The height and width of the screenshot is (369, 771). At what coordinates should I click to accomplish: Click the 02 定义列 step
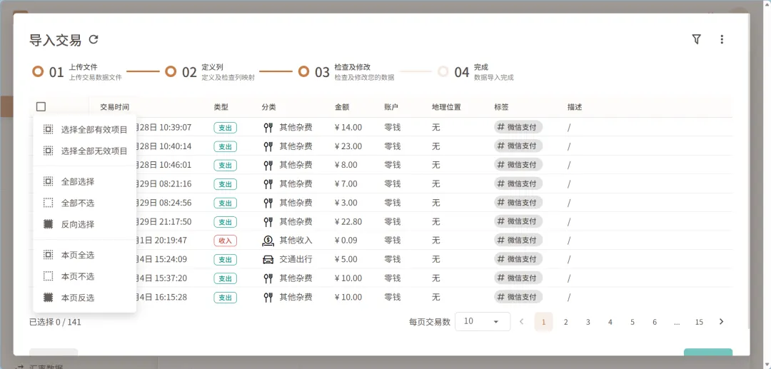point(210,72)
